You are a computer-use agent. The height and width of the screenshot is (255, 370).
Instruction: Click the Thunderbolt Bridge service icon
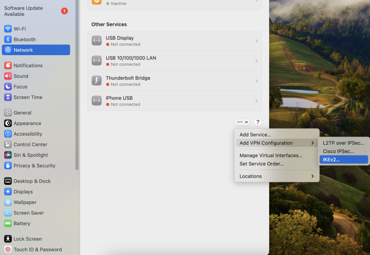(96, 81)
